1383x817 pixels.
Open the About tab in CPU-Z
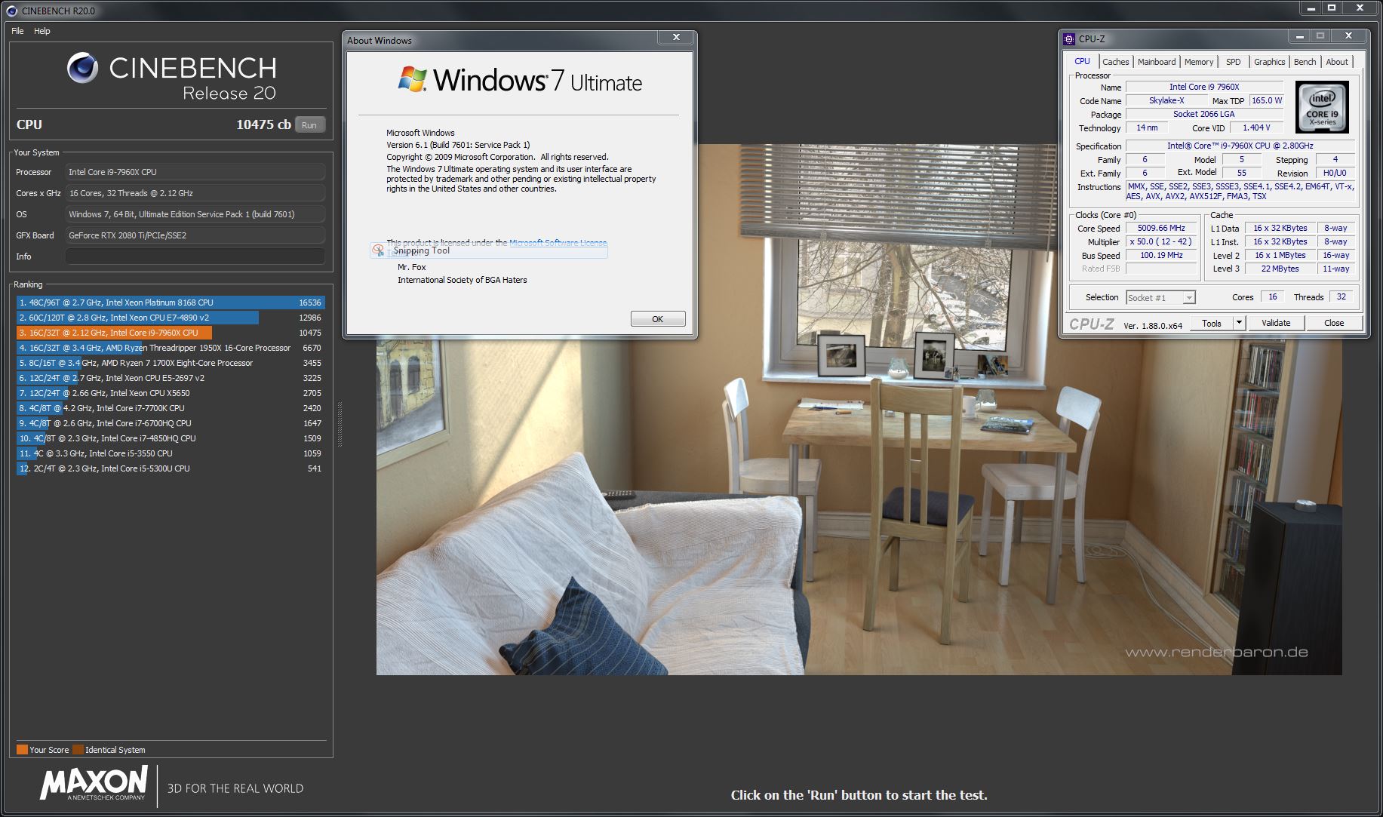1336,62
